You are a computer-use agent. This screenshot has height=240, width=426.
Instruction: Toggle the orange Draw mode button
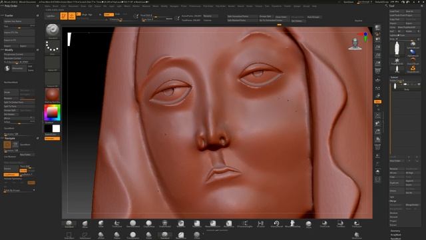(x=72, y=16)
